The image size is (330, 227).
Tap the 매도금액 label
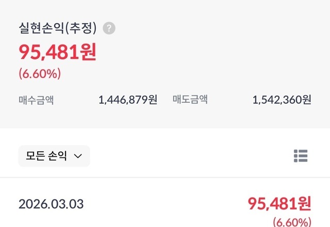190,100
